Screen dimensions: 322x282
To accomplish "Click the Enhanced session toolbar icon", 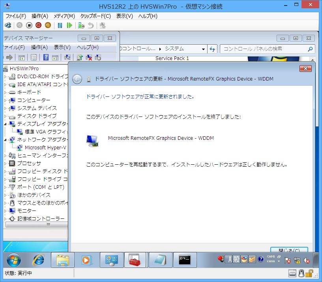I will (x=103, y=25).
